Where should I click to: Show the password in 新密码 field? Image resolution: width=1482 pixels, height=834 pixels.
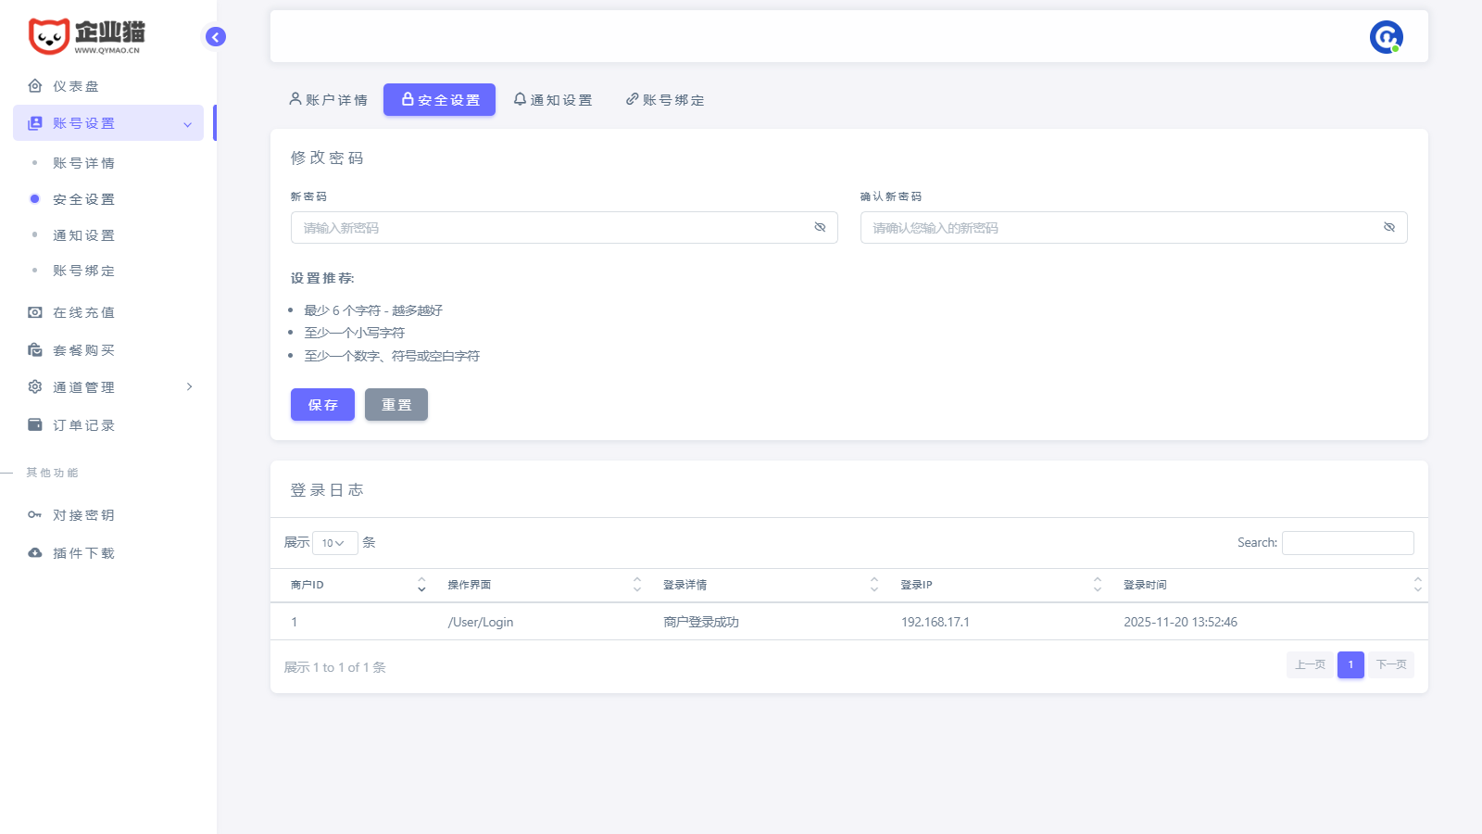[820, 227]
